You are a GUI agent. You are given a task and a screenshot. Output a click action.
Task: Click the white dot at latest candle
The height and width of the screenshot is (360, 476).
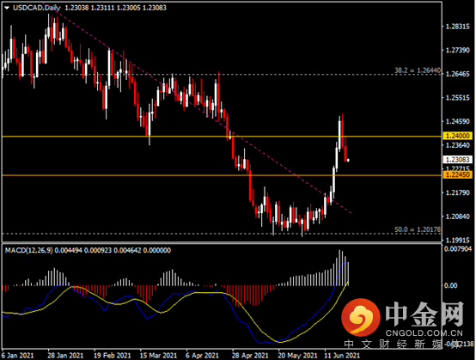348,160
